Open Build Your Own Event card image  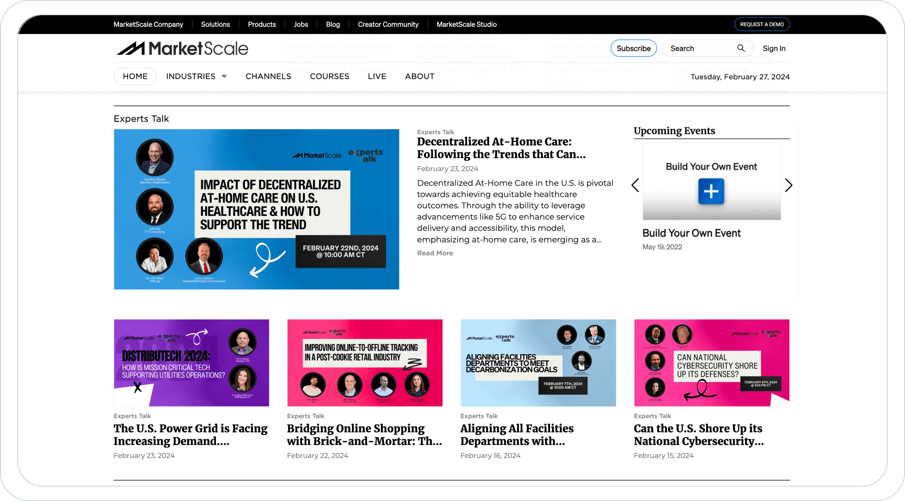pos(712,181)
